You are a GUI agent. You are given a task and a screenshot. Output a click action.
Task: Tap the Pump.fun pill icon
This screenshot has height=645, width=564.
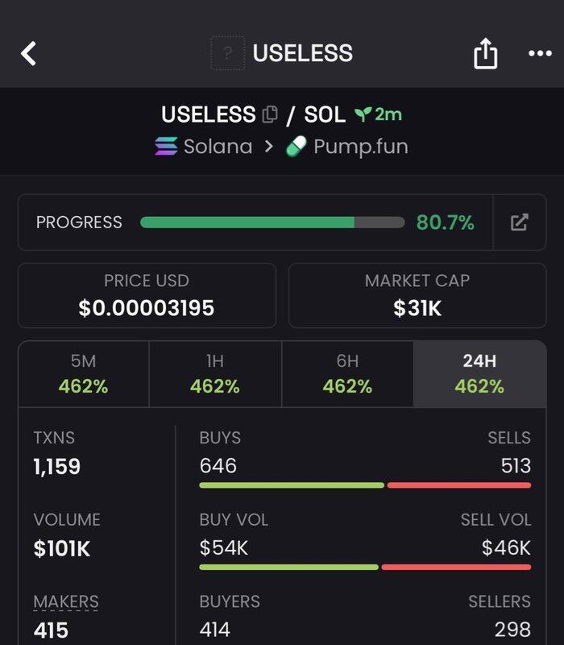pos(297,147)
